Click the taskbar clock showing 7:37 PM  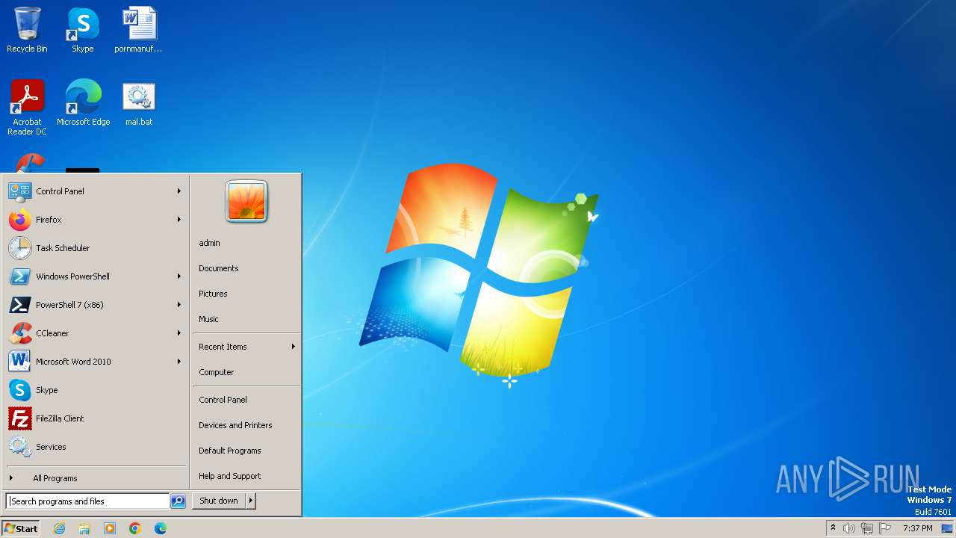[x=917, y=528]
